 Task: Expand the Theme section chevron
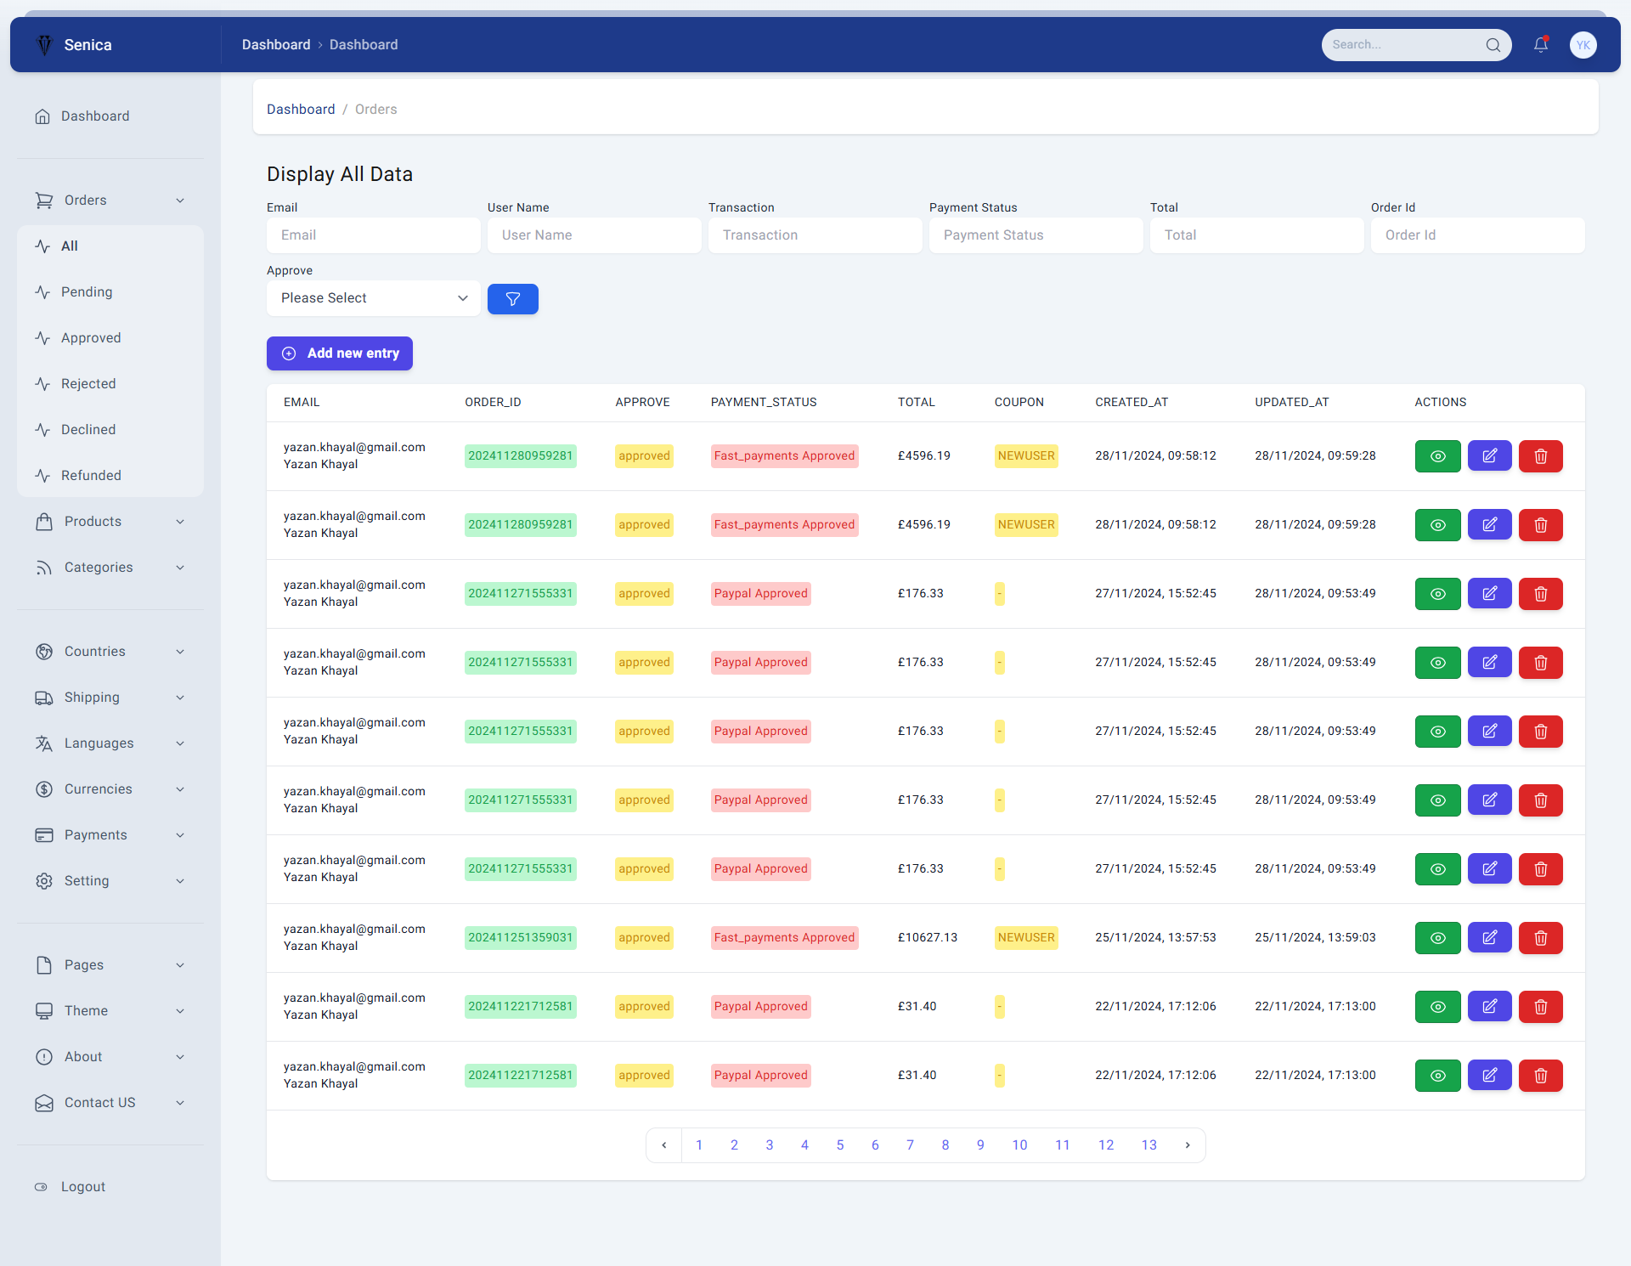[x=180, y=1011]
